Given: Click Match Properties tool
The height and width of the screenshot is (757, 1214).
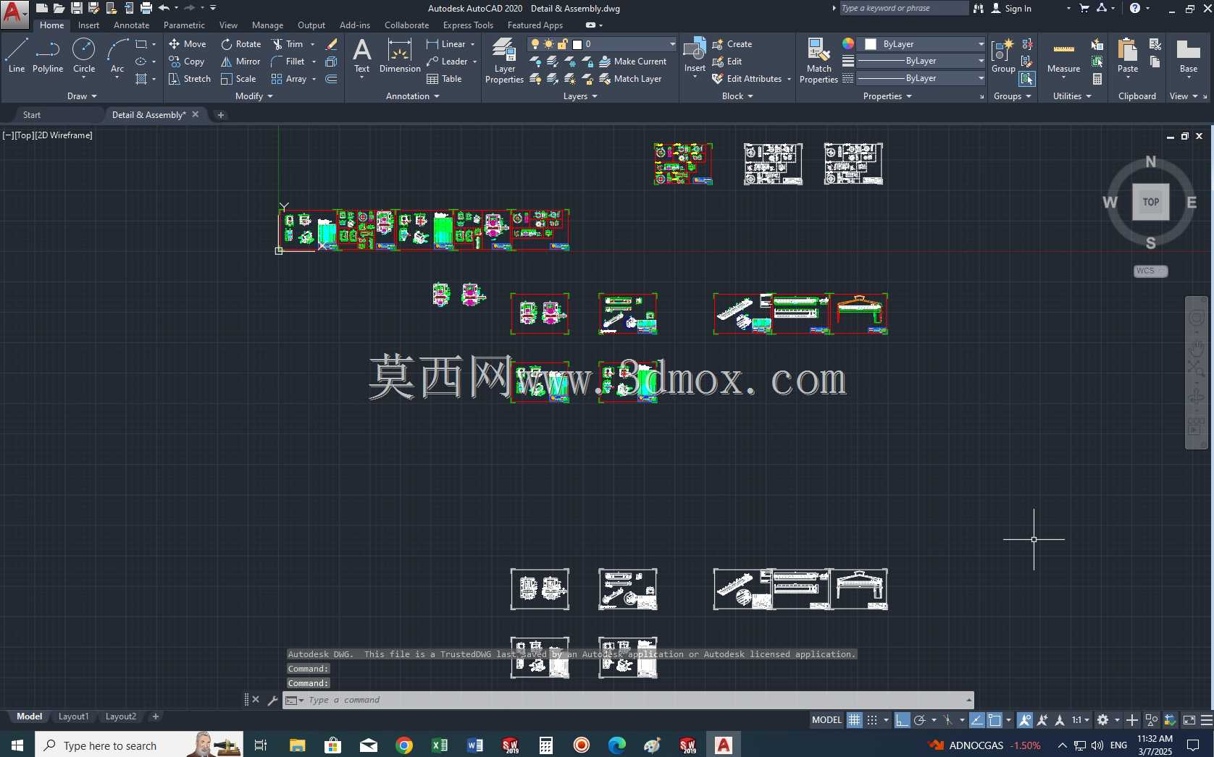Looking at the screenshot, I should tap(819, 61).
